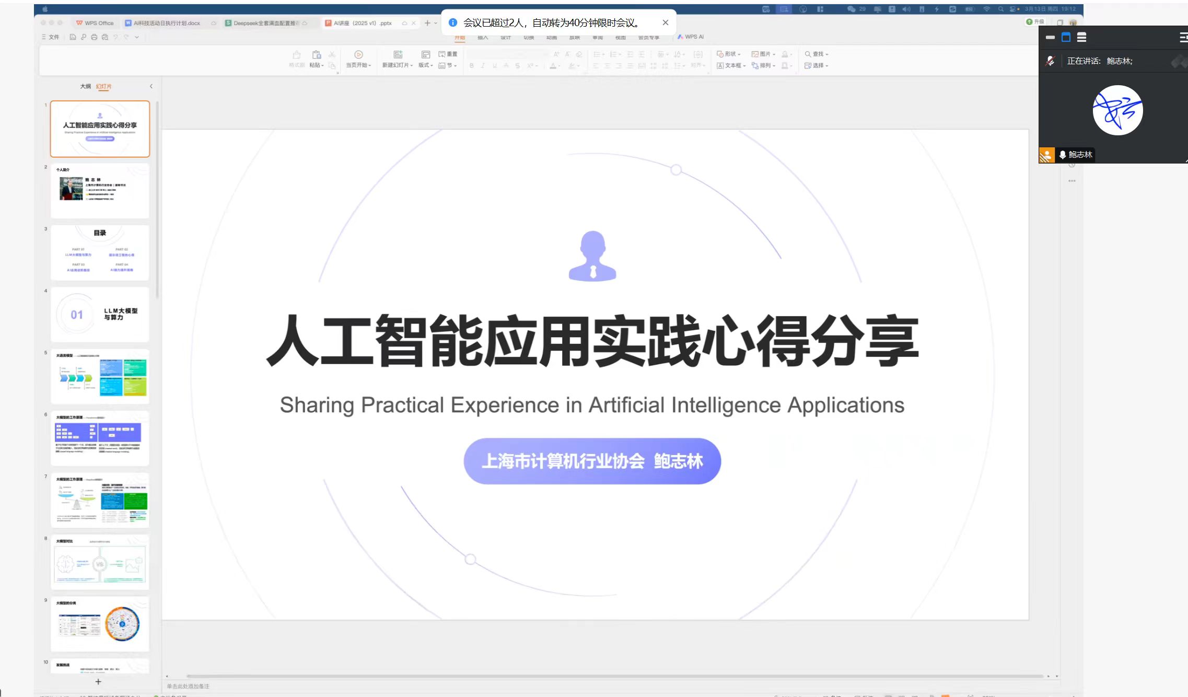The image size is (1188, 697).
Task: Toggle bold formatting button
Action: click(x=472, y=66)
